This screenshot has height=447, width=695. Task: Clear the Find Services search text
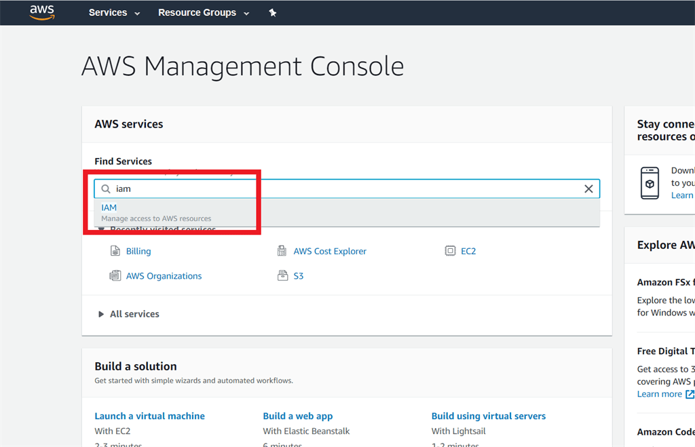[588, 189]
